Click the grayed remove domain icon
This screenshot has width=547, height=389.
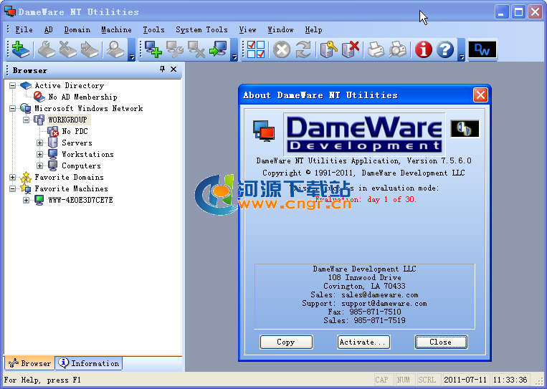[x=68, y=49]
